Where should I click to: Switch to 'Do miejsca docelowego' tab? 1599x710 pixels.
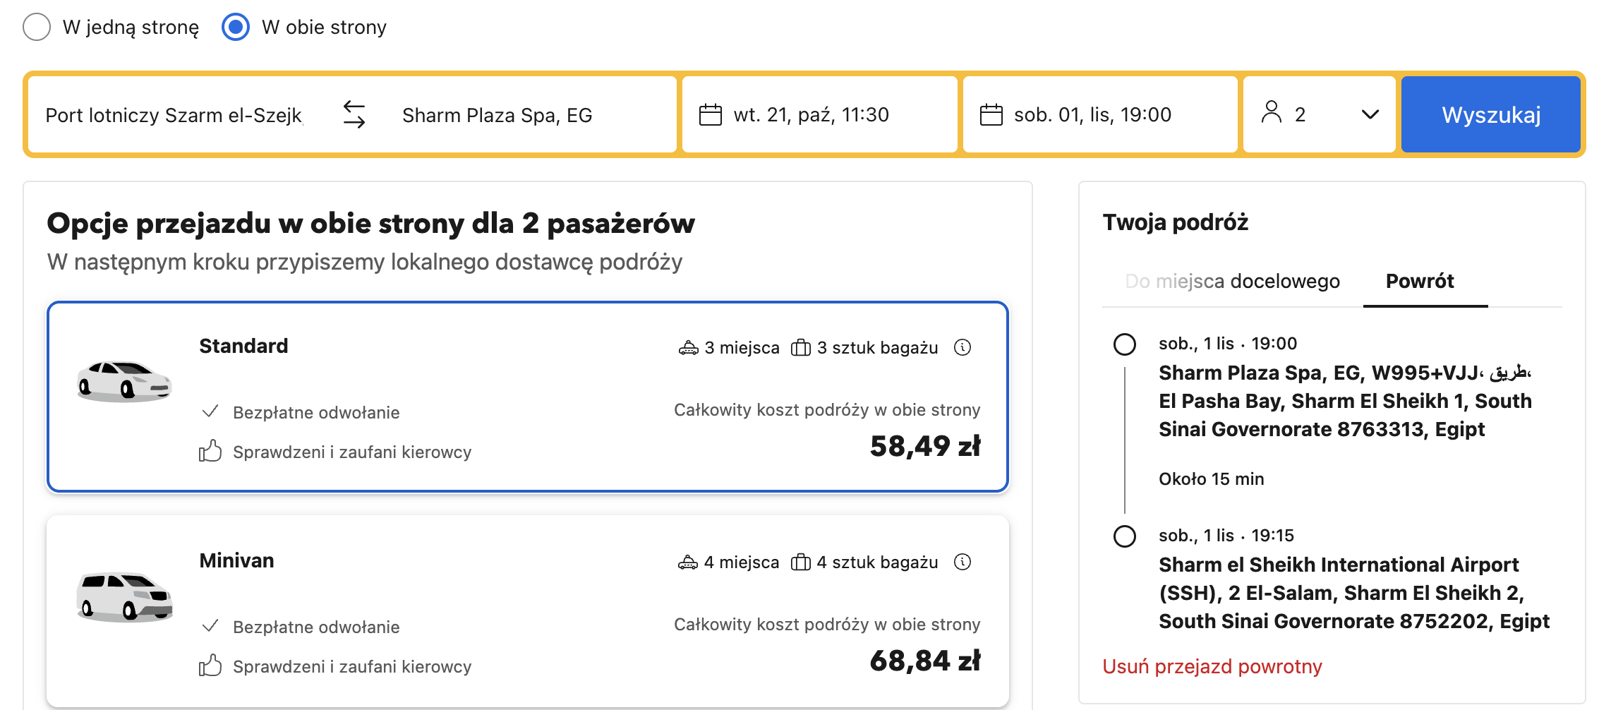(1232, 282)
